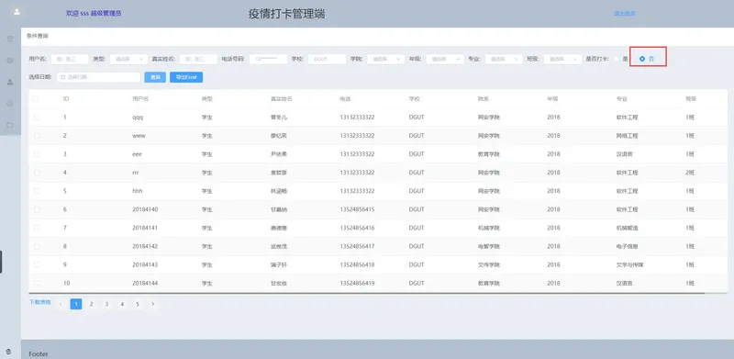Click the user avatar icon at top-left
Viewport: 734px width, 359px height.
[17, 12]
